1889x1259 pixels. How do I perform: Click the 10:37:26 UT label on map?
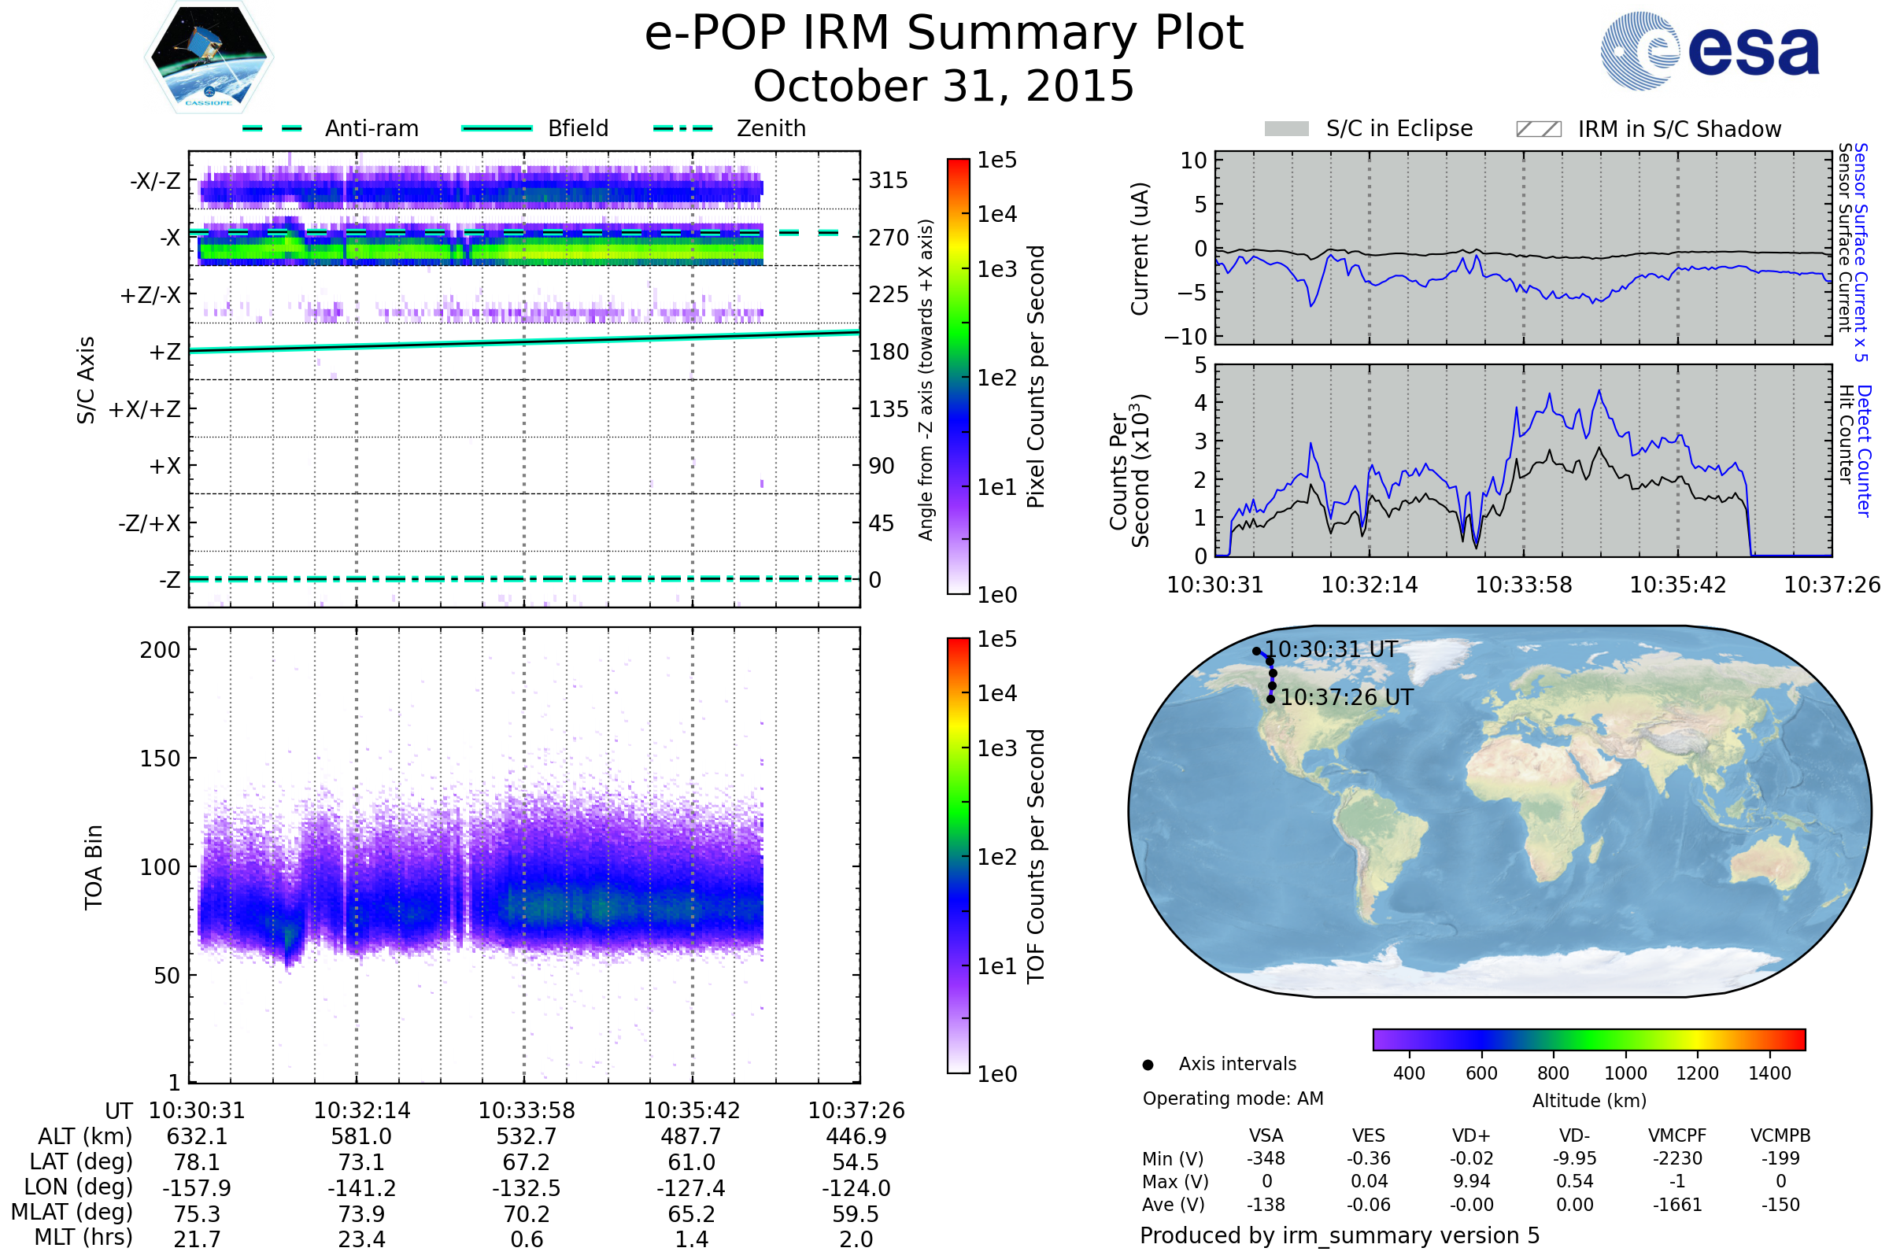[1347, 698]
